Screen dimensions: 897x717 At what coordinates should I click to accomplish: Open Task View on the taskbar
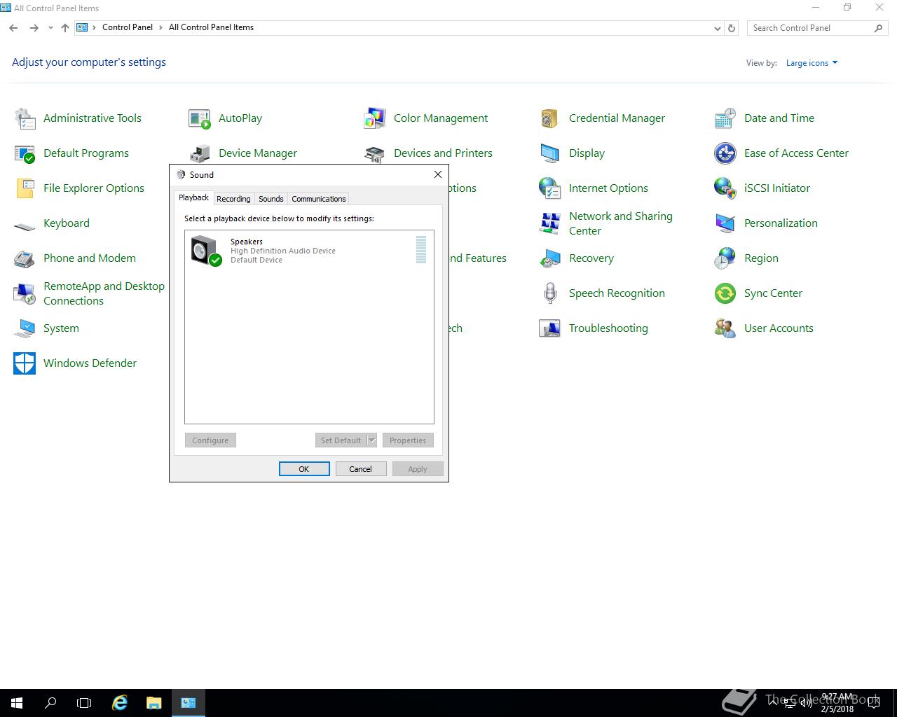pyautogui.click(x=84, y=703)
